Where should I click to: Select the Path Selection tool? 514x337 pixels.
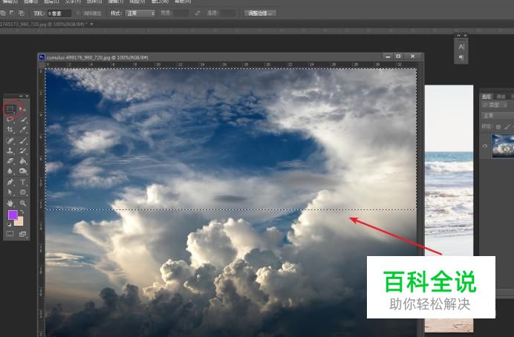[x=10, y=192]
